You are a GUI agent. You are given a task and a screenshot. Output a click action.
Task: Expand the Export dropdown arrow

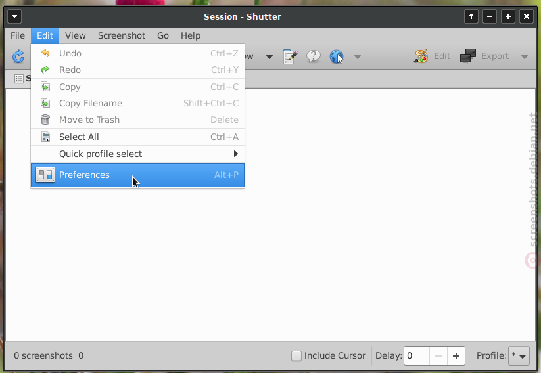pos(525,57)
